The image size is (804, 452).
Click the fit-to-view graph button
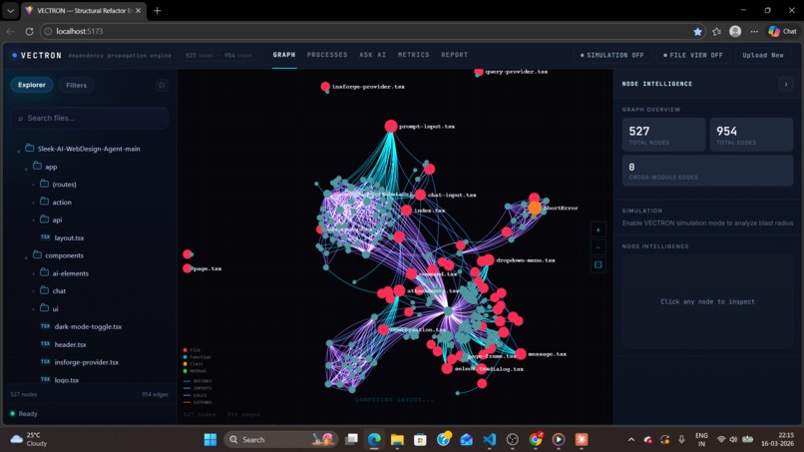point(598,264)
